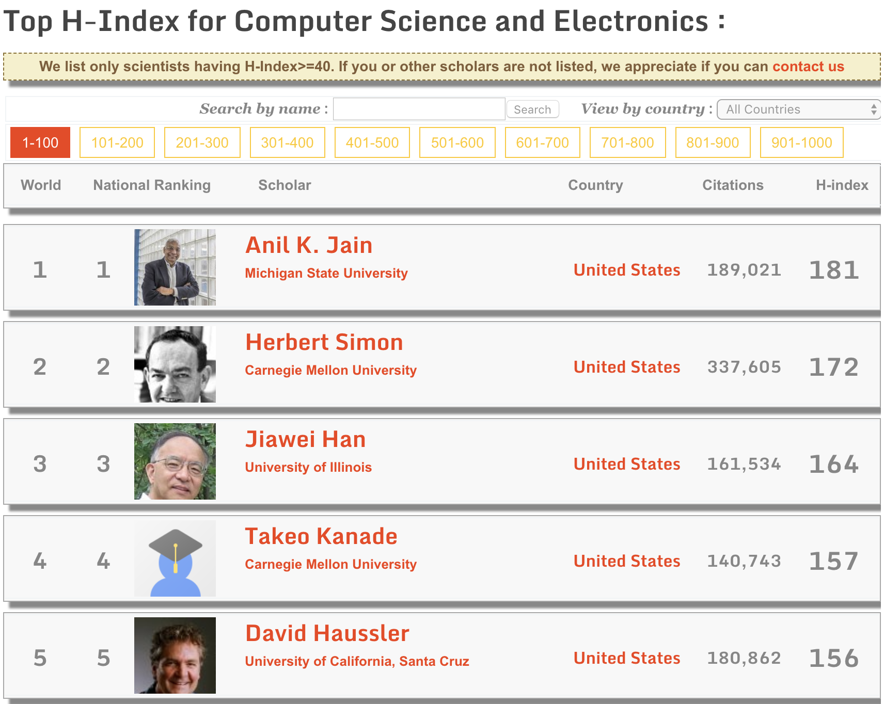Viewport: 884px width, 704px height.
Task: Open Anil K. Jain scholar link
Action: 309,245
